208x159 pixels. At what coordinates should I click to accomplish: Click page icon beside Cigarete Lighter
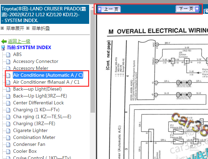8,131
